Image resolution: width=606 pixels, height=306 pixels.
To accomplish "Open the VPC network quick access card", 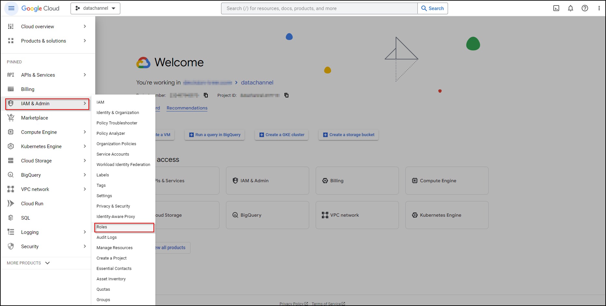I will tap(357, 215).
